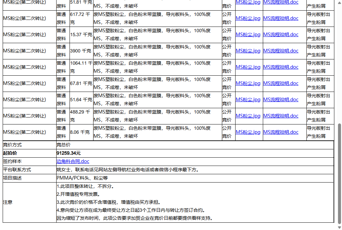Open MS流程說明.doc in the 15.37 千克 row

[281, 35]
